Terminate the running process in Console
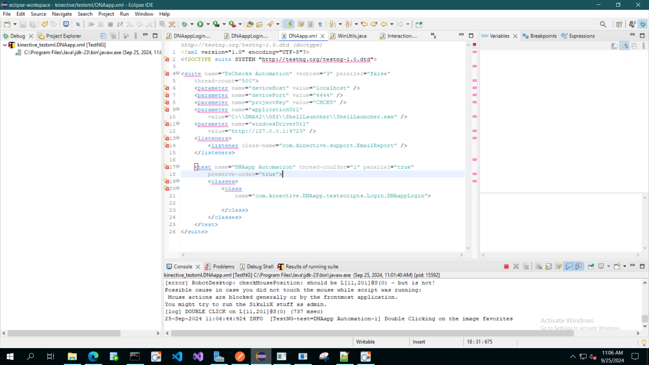The height and width of the screenshot is (365, 649). tap(506, 267)
